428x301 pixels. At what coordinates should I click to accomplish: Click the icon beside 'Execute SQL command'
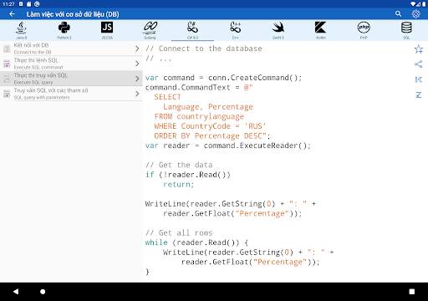tap(7, 64)
